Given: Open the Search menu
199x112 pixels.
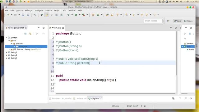Looking at the screenshot, I should pos(49,10).
